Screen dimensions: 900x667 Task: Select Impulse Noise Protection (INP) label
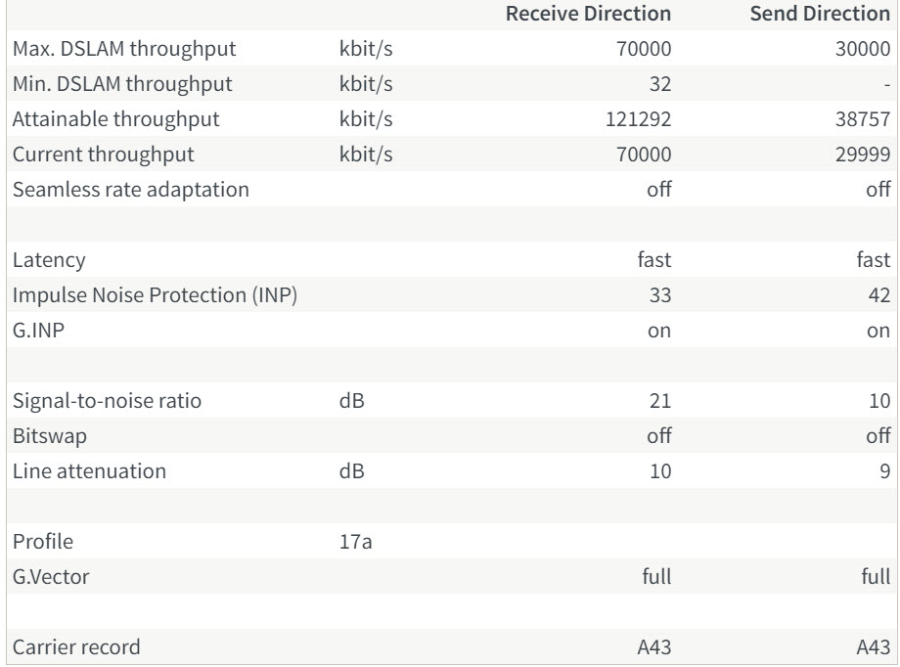tap(155, 295)
